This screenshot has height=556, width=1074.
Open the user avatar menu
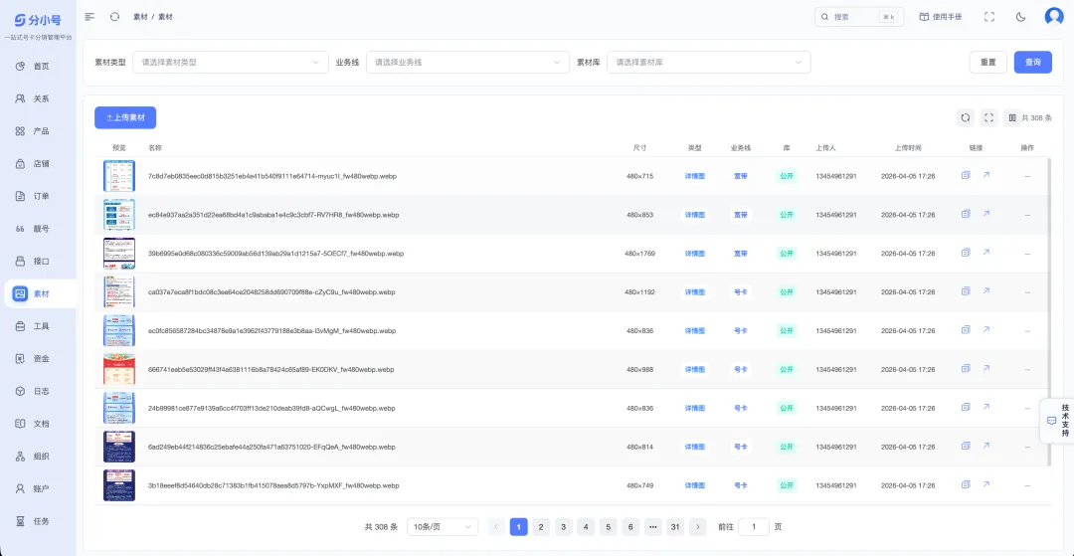pyautogui.click(x=1054, y=17)
